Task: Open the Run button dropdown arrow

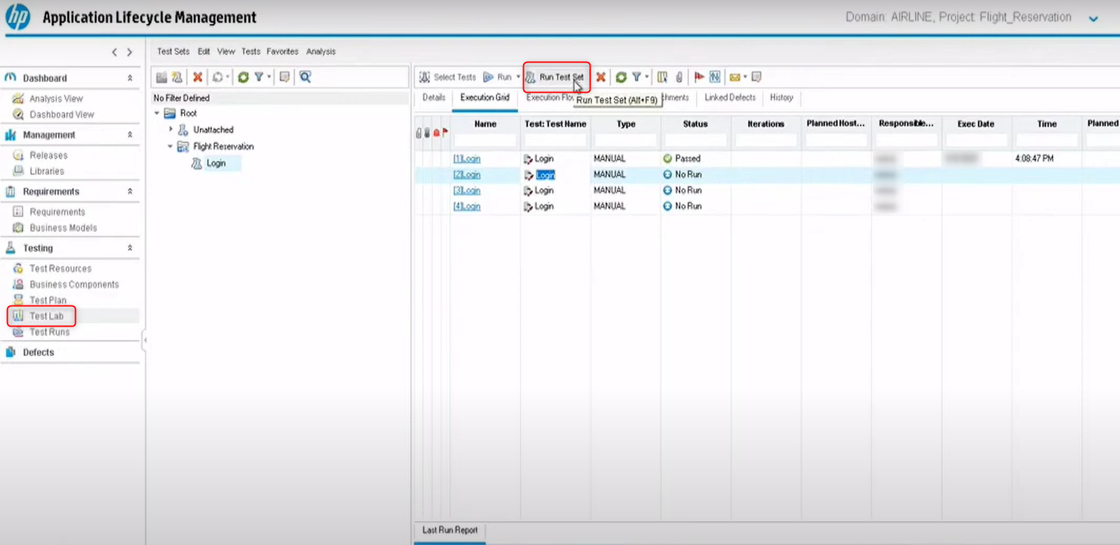Action: pos(518,77)
